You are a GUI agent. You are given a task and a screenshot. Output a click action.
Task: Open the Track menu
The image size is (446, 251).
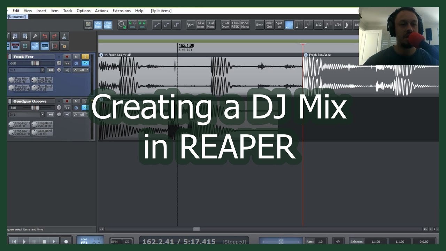pyautogui.click(x=68, y=11)
